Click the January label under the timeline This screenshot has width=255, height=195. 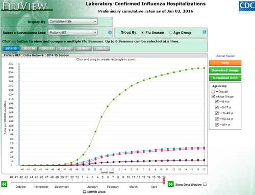pos(92,187)
